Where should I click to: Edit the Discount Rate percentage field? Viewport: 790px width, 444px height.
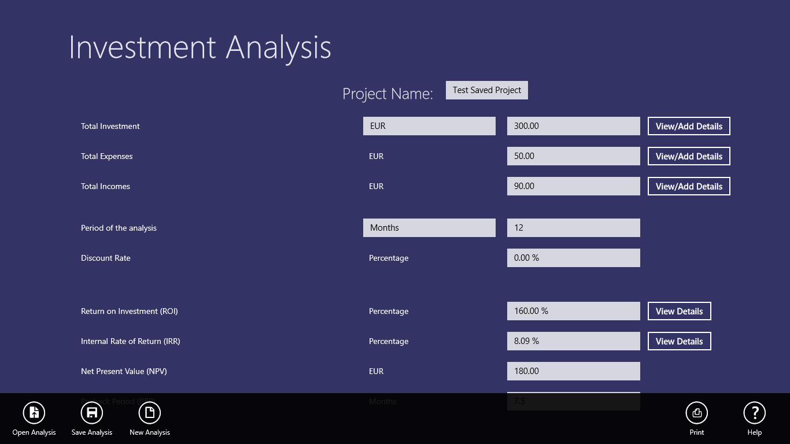tap(574, 258)
